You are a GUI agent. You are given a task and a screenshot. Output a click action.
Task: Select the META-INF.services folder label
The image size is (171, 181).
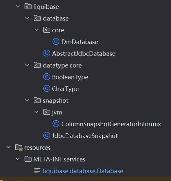click(x=60, y=159)
